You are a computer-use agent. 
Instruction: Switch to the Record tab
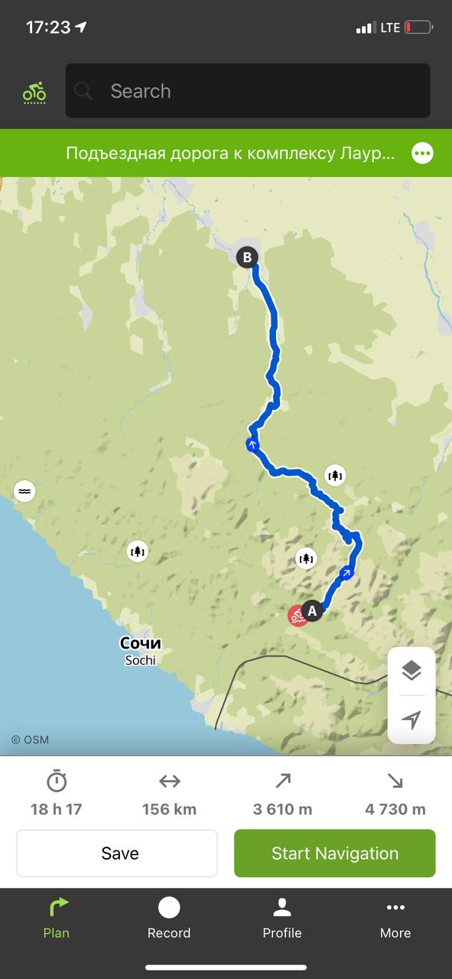pyautogui.click(x=169, y=918)
